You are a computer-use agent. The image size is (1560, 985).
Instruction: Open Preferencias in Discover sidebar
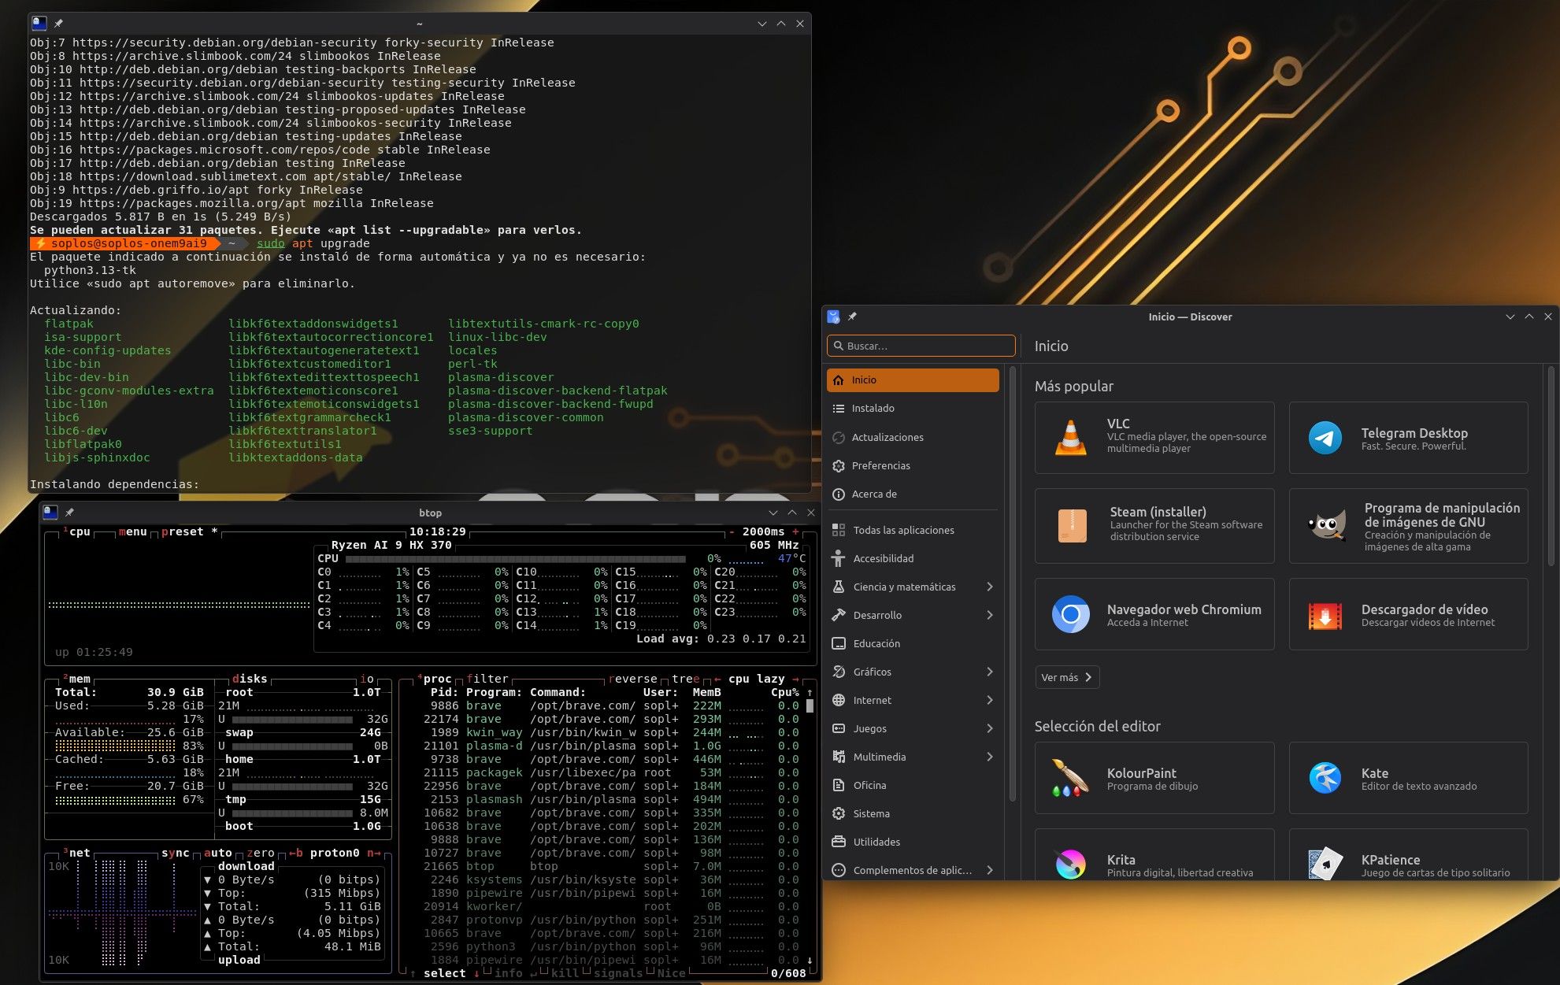913,465
